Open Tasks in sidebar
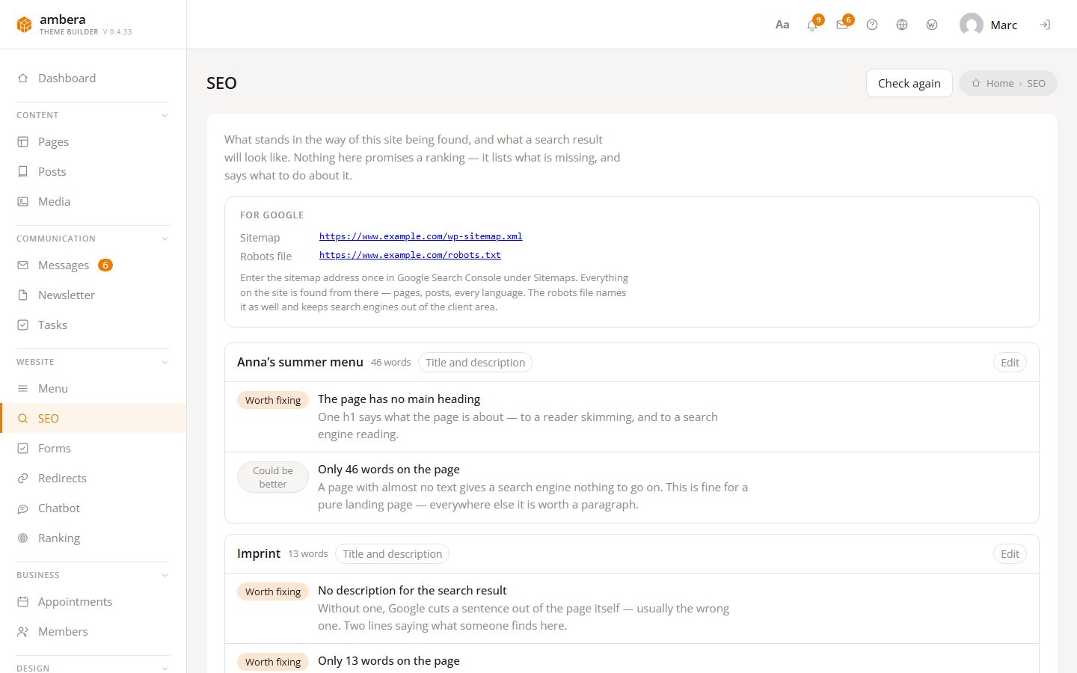 click(93, 325)
